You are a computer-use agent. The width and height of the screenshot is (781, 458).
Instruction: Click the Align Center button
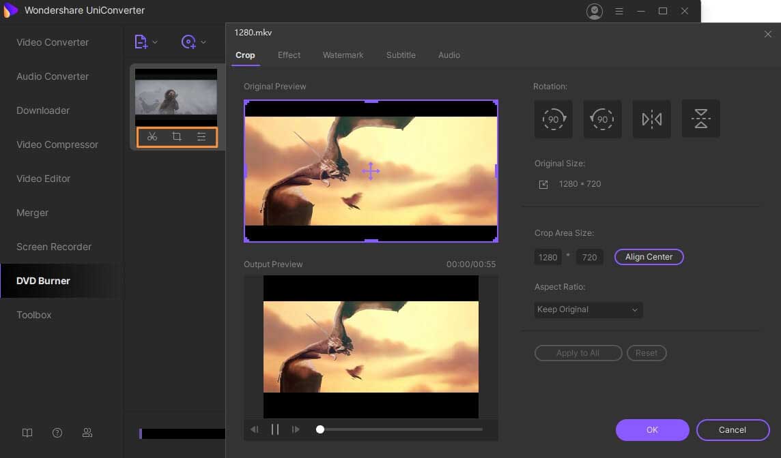pos(649,257)
